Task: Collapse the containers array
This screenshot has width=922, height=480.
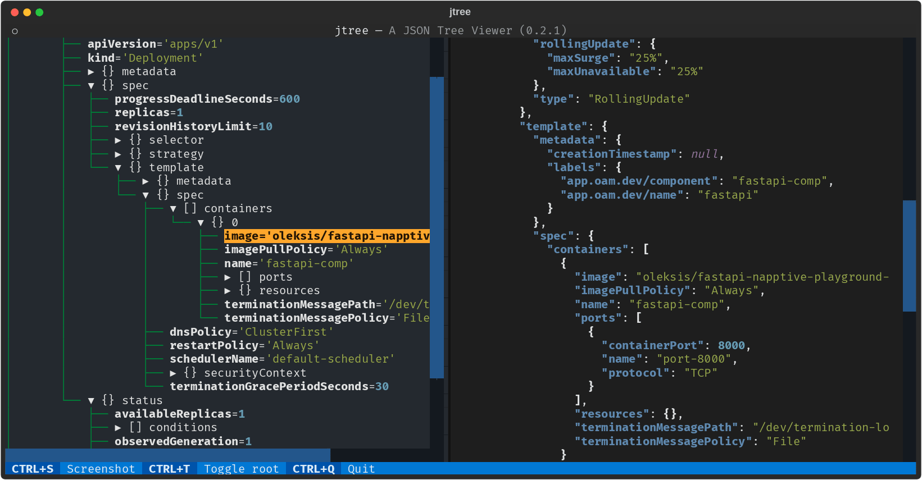Action: (x=173, y=209)
